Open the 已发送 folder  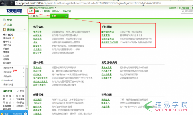(6, 56)
